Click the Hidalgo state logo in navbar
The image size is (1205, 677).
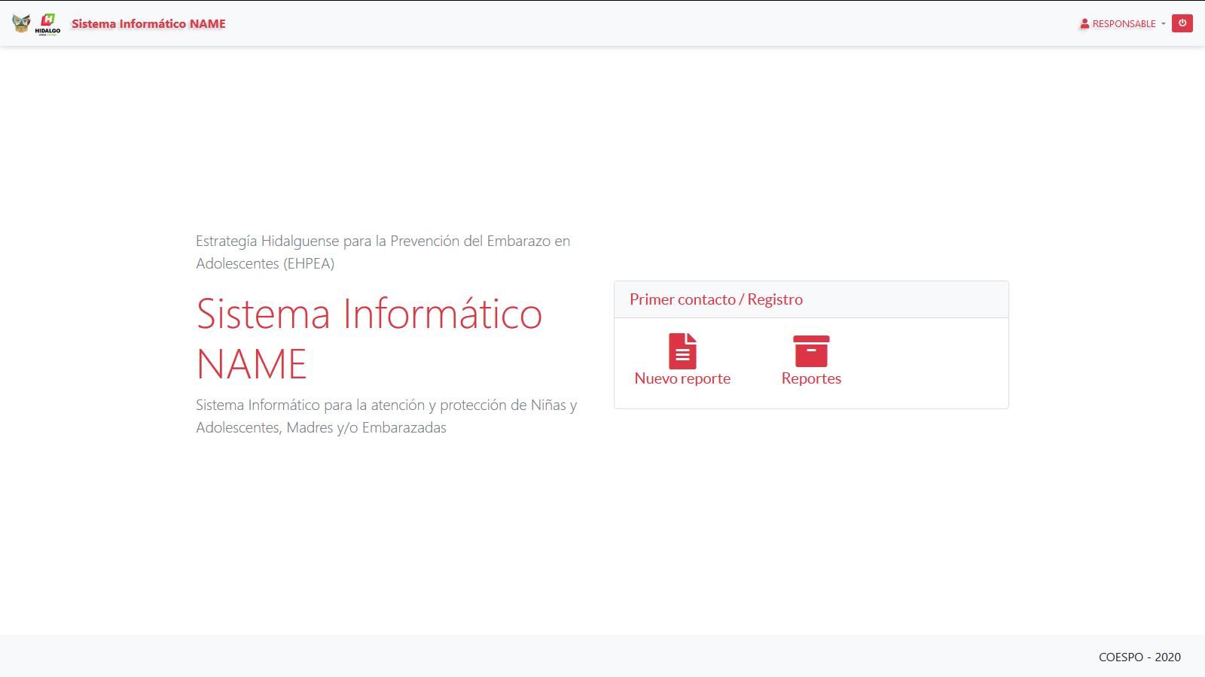pos(48,23)
